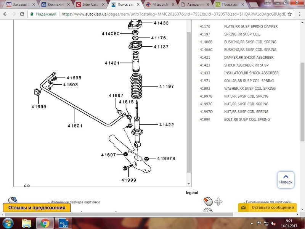Open 'Оставьте сообщение' chat widget
Image resolution: width=305 pixels, height=229 pixels.
(x=267, y=207)
